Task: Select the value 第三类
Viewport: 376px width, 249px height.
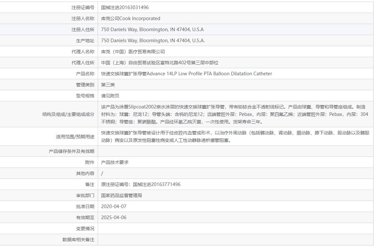Action: click(108, 85)
